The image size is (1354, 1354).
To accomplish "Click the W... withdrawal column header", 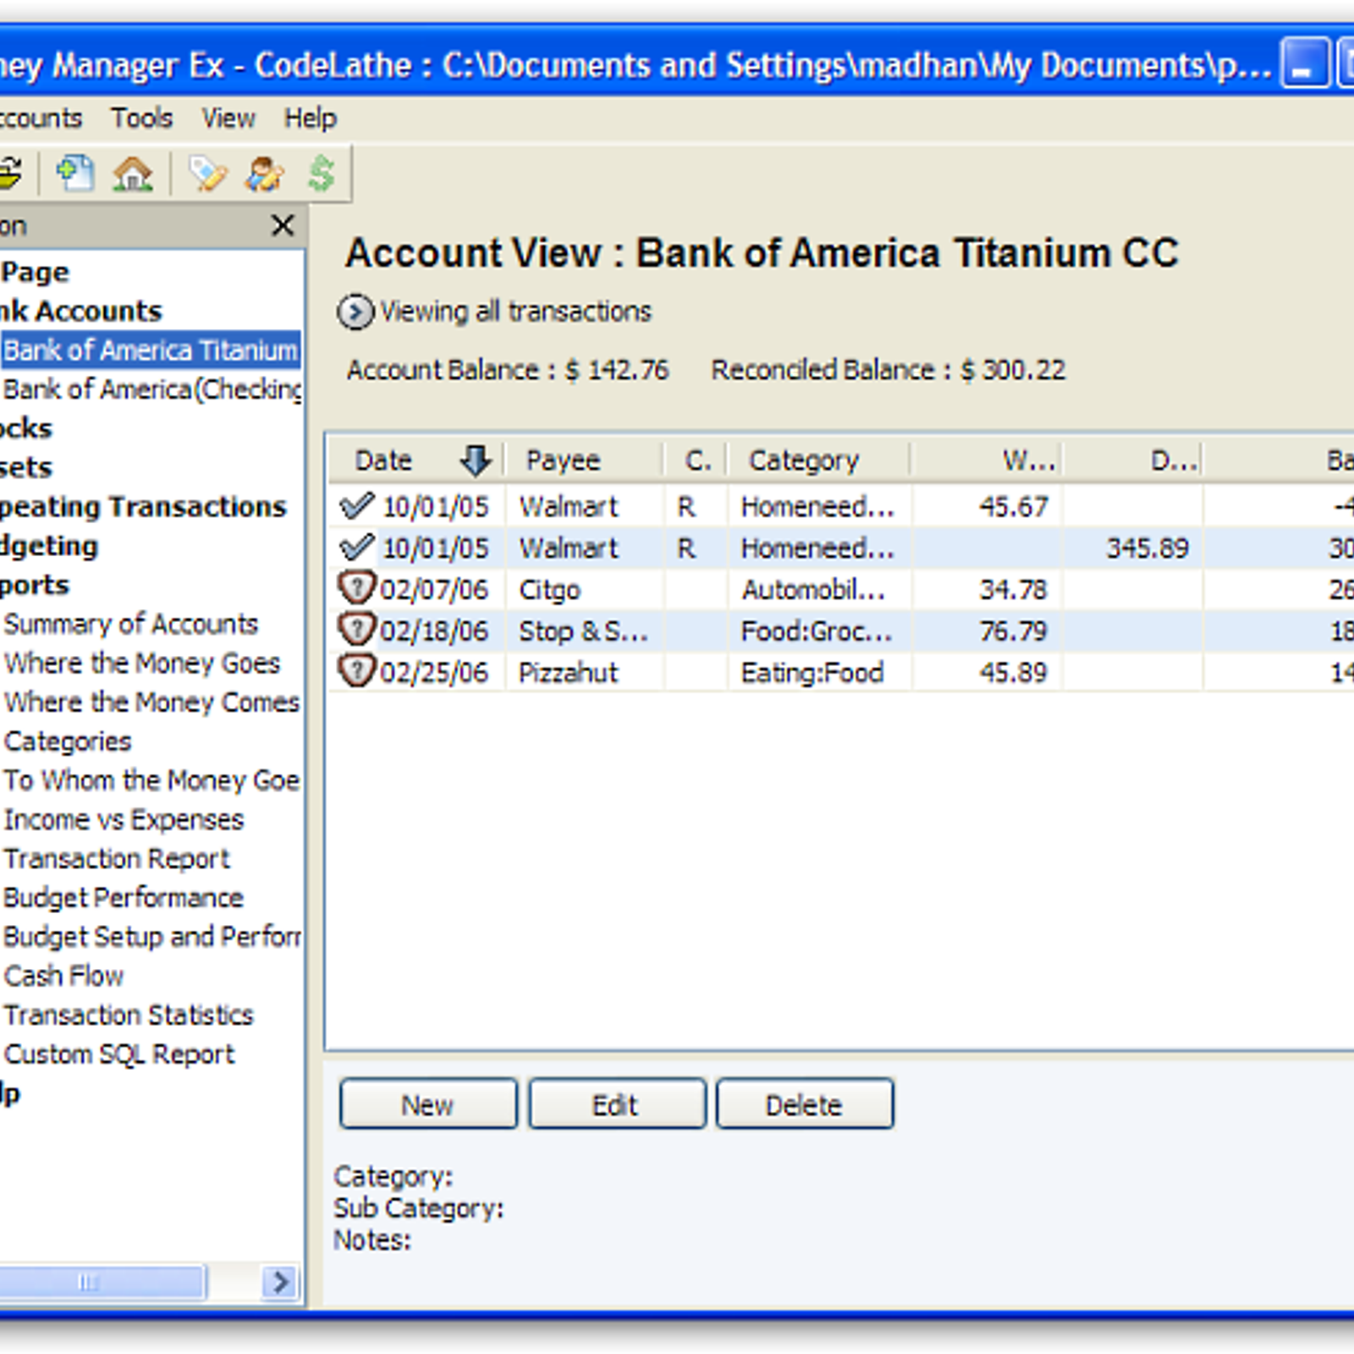I will click(988, 460).
